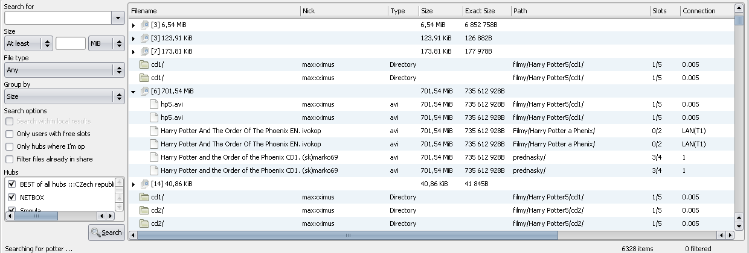Click the group icon of [3] 6,54 MiB
Viewport: 749px width, 253px height.
tap(144, 25)
